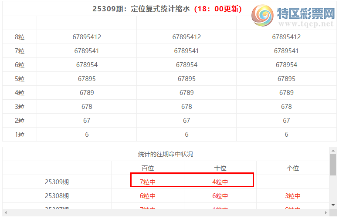The width and height of the screenshot is (339, 219).
Task: Click the horizontal scrollbar track at bottom
Action: [x=166, y=212]
